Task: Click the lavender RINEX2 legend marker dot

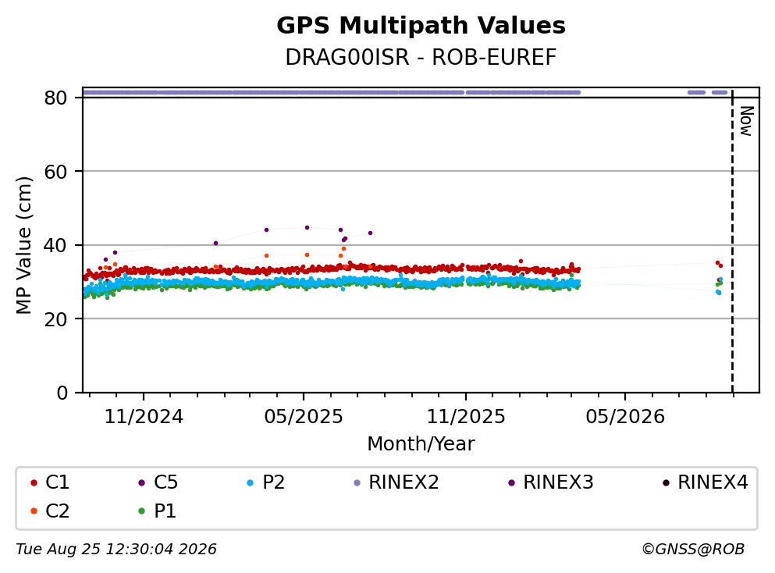Action: pyautogui.click(x=357, y=482)
